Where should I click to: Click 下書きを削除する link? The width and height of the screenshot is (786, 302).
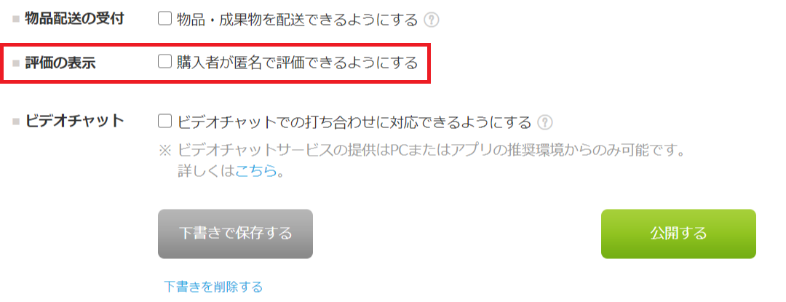213,287
